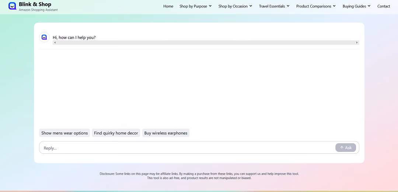Click the Ask submit button
Viewport: 398px width, 192px height.
click(345, 147)
